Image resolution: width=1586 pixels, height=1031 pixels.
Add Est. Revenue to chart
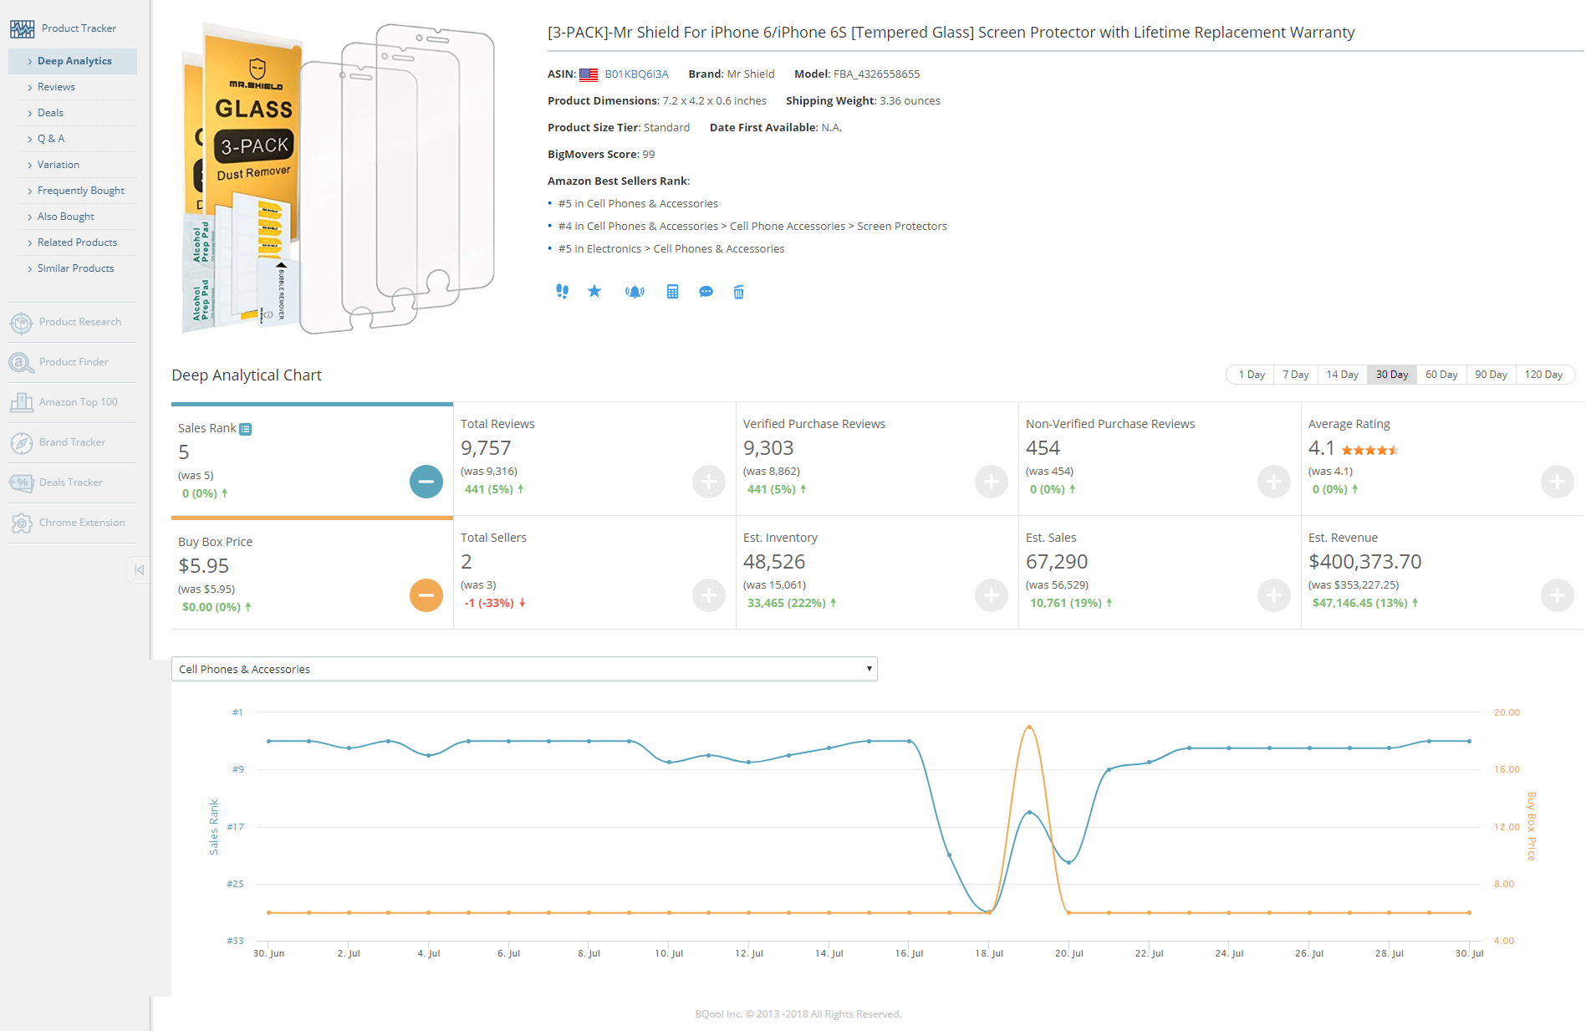pyautogui.click(x=1558, y=595)
